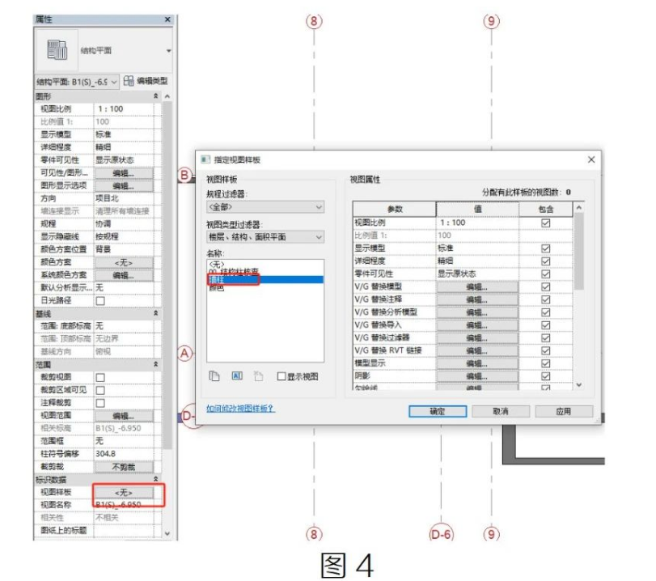Uncheck 包含 for 视图比例 row

pos(545,223)
